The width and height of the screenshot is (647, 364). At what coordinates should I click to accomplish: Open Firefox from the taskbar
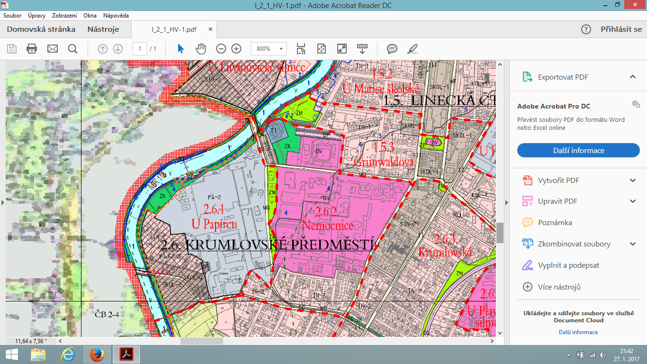97,354
